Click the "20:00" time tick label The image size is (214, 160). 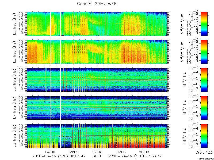click(x=144, y=152)
